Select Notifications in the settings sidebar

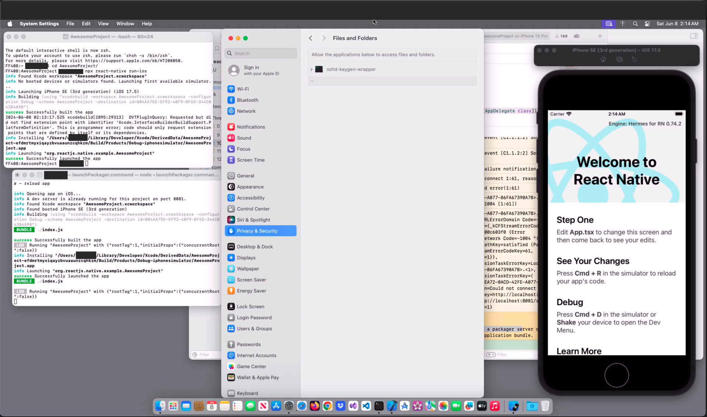251,127
